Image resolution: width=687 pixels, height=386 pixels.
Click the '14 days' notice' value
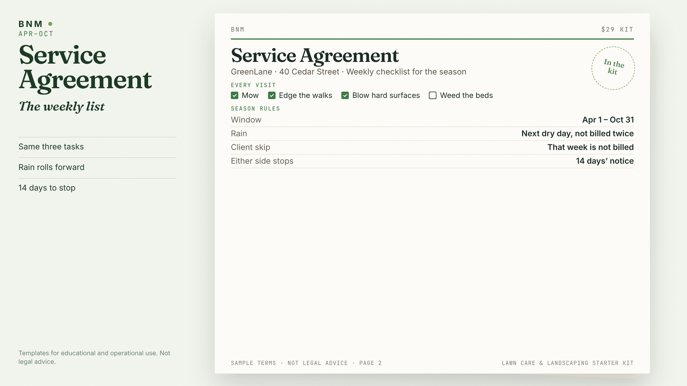(x=605, y=161)
